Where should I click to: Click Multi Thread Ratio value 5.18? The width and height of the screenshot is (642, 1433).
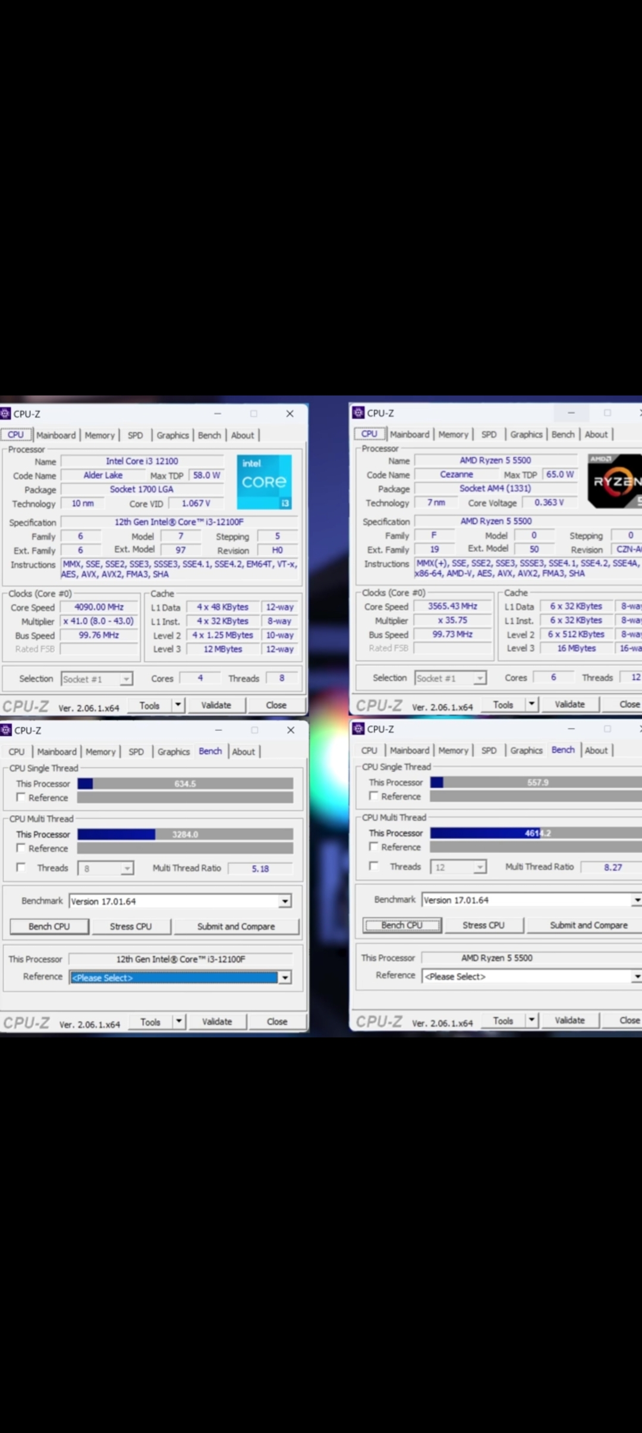click(x=260, y=869)
